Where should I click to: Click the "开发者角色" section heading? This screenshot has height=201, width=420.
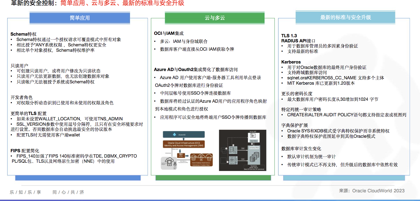[21, 97]
